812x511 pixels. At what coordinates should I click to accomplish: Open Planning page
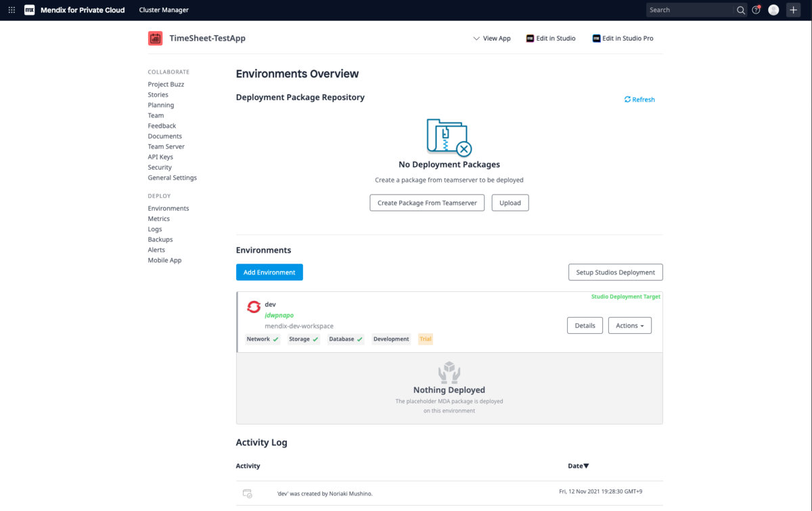coord(161,105)
